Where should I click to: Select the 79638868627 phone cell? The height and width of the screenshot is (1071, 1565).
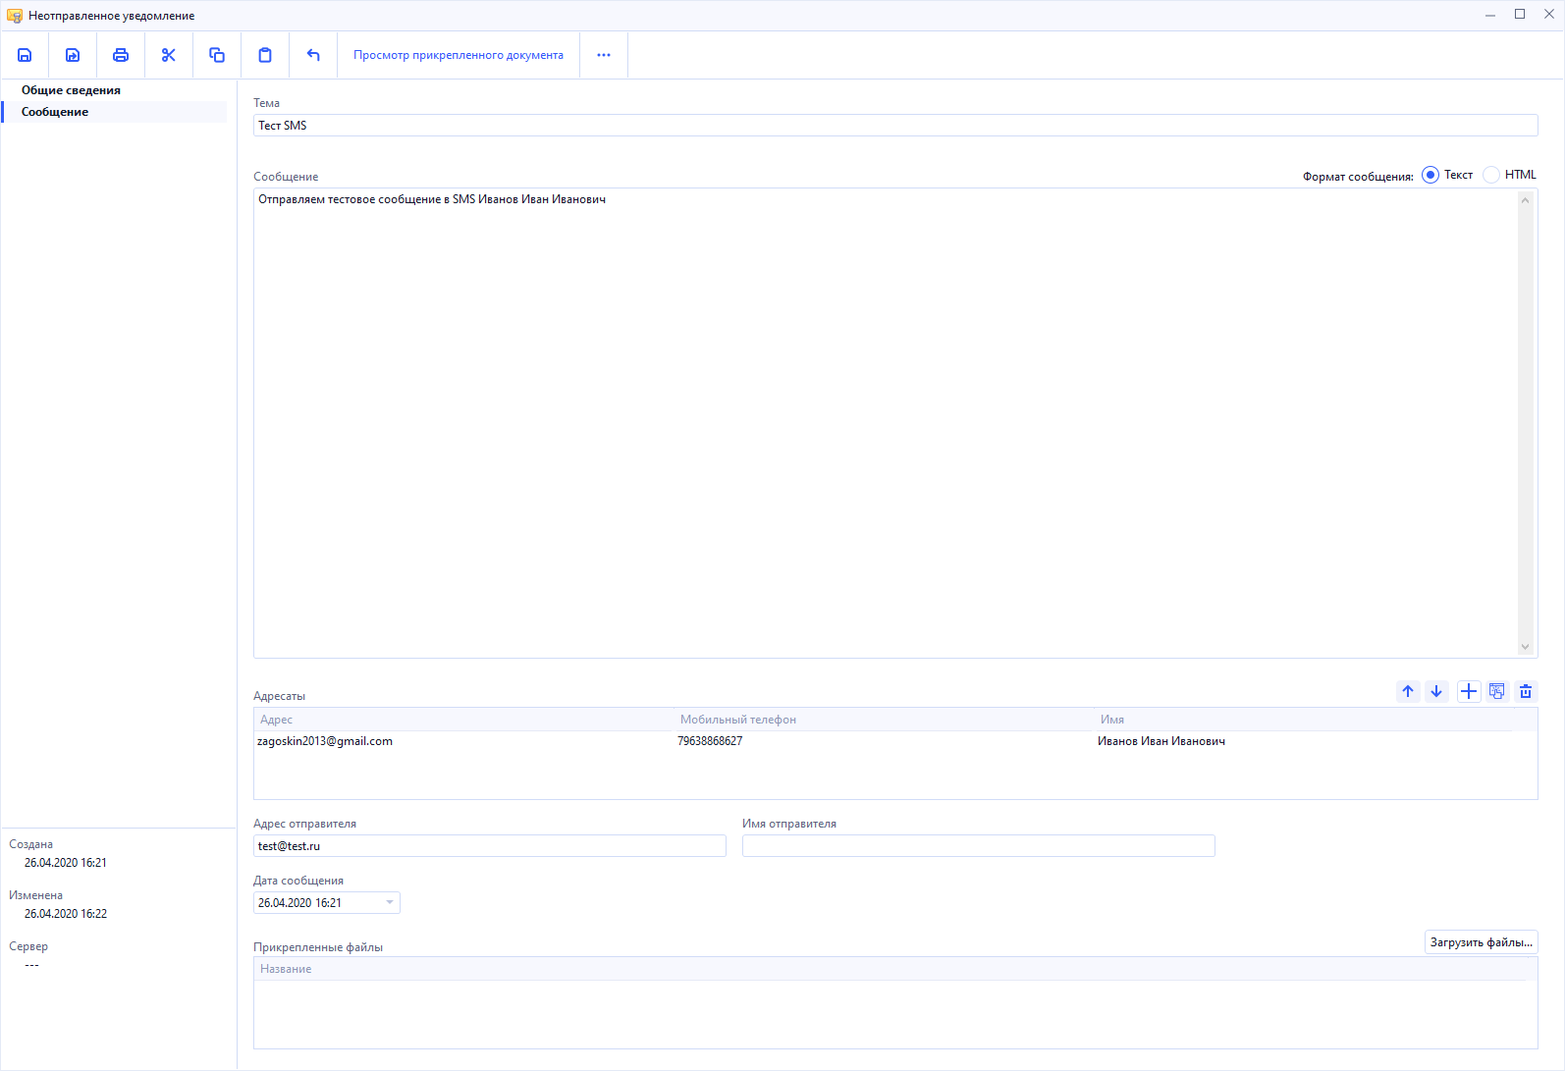tap(710, 741)
